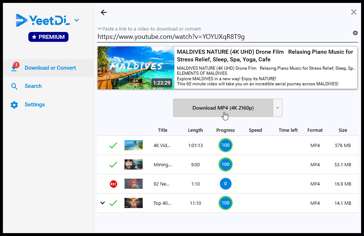This screenshot has width=364, height=236.
Task: Click the 92 Ne... video thumbnail
Action: click(x=134, y=184)
